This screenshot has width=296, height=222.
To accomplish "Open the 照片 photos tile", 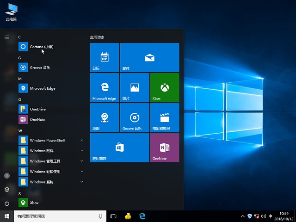I will [135, 87].
